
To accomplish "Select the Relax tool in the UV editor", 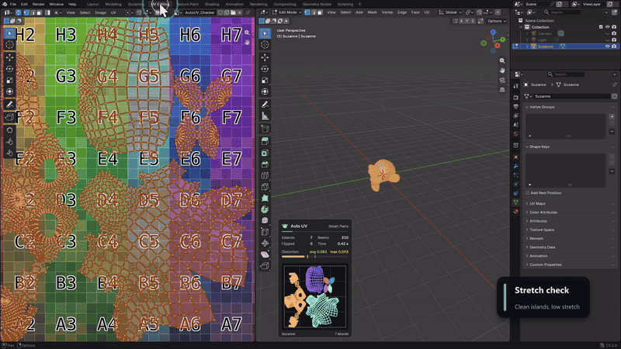I will tap(9, 142).
